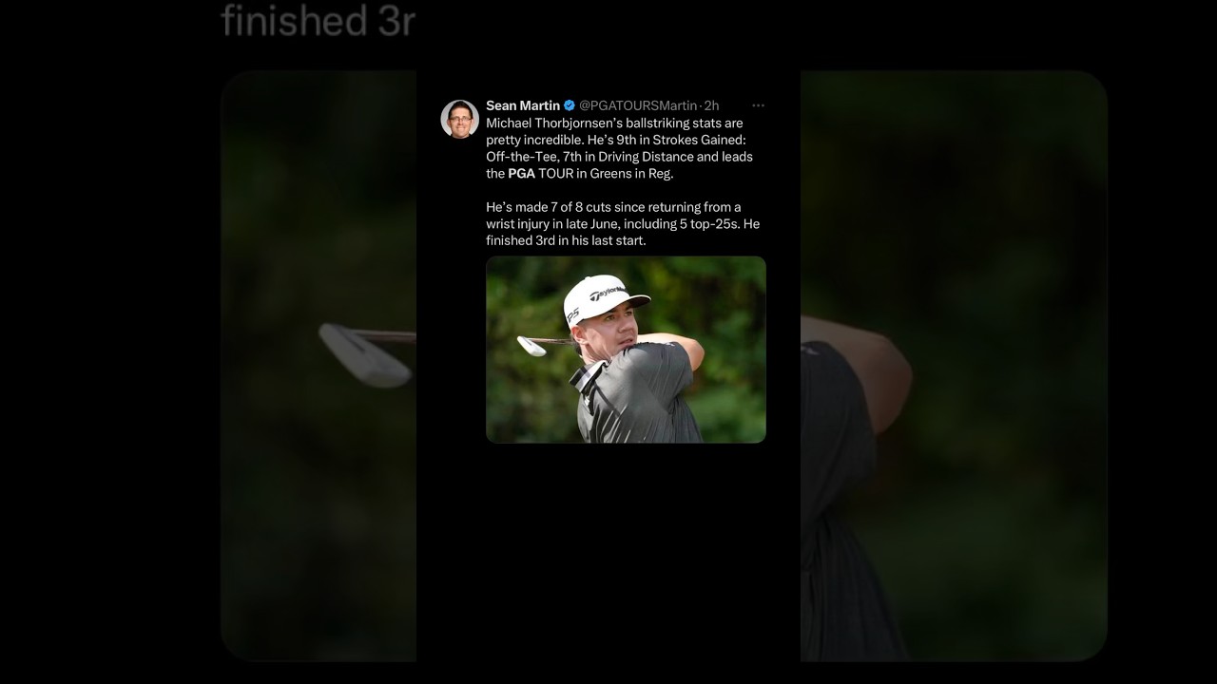Click the Sean Martin display name
This screenshot has width=1217, height=684.
522,105
